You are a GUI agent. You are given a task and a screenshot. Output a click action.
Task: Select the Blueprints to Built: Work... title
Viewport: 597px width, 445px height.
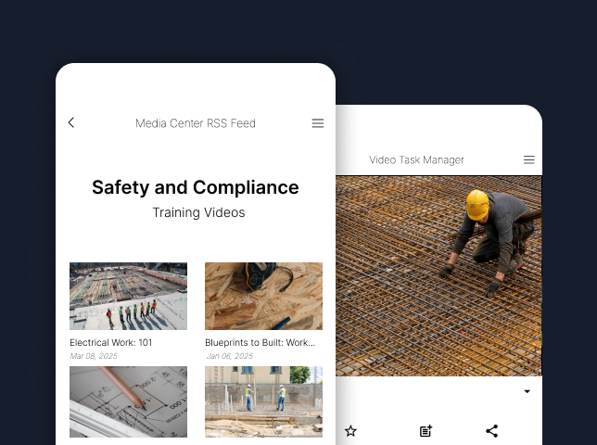pos(260,343)
